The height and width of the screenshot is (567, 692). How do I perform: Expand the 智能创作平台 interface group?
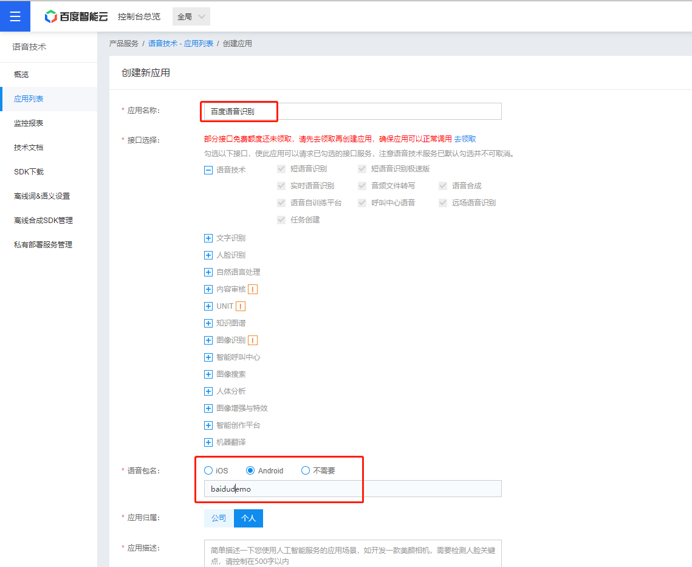click(x=208, y=425)
